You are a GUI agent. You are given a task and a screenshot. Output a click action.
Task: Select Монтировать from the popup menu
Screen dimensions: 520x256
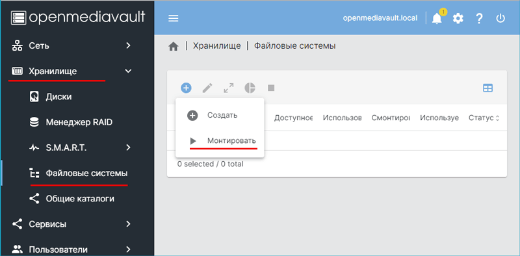coord(220,141)
